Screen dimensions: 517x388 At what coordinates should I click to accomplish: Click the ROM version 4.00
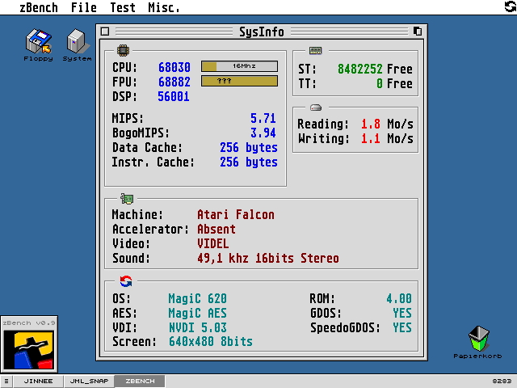(x=399, y=298)
